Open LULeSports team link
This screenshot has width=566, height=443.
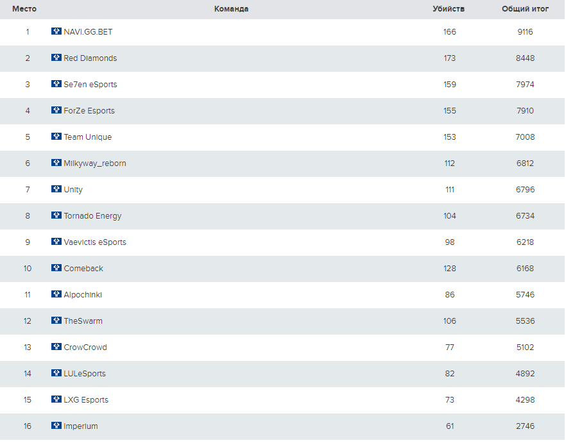click(x=85, y=374)
